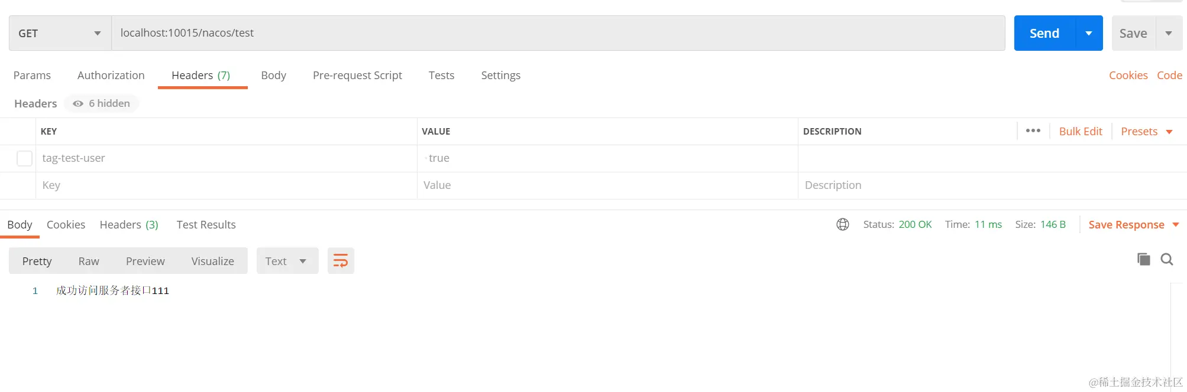Check the tag-test-user header checkbox
The height and width of the screenshot is (392, 1187).
(x=24, y=158)
